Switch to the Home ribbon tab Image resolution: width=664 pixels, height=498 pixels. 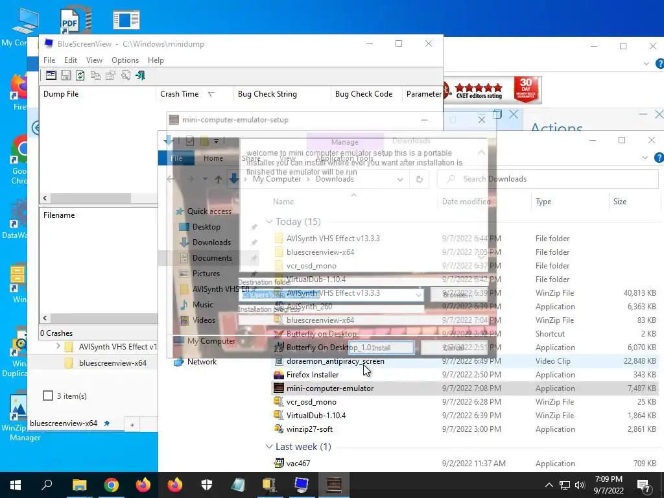(213, 158)
